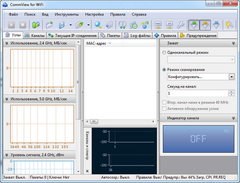Viewport: 240px width, 183px height.
Task: Click the horizontal scrollbar under MAC list
Action: coord(120,121)
